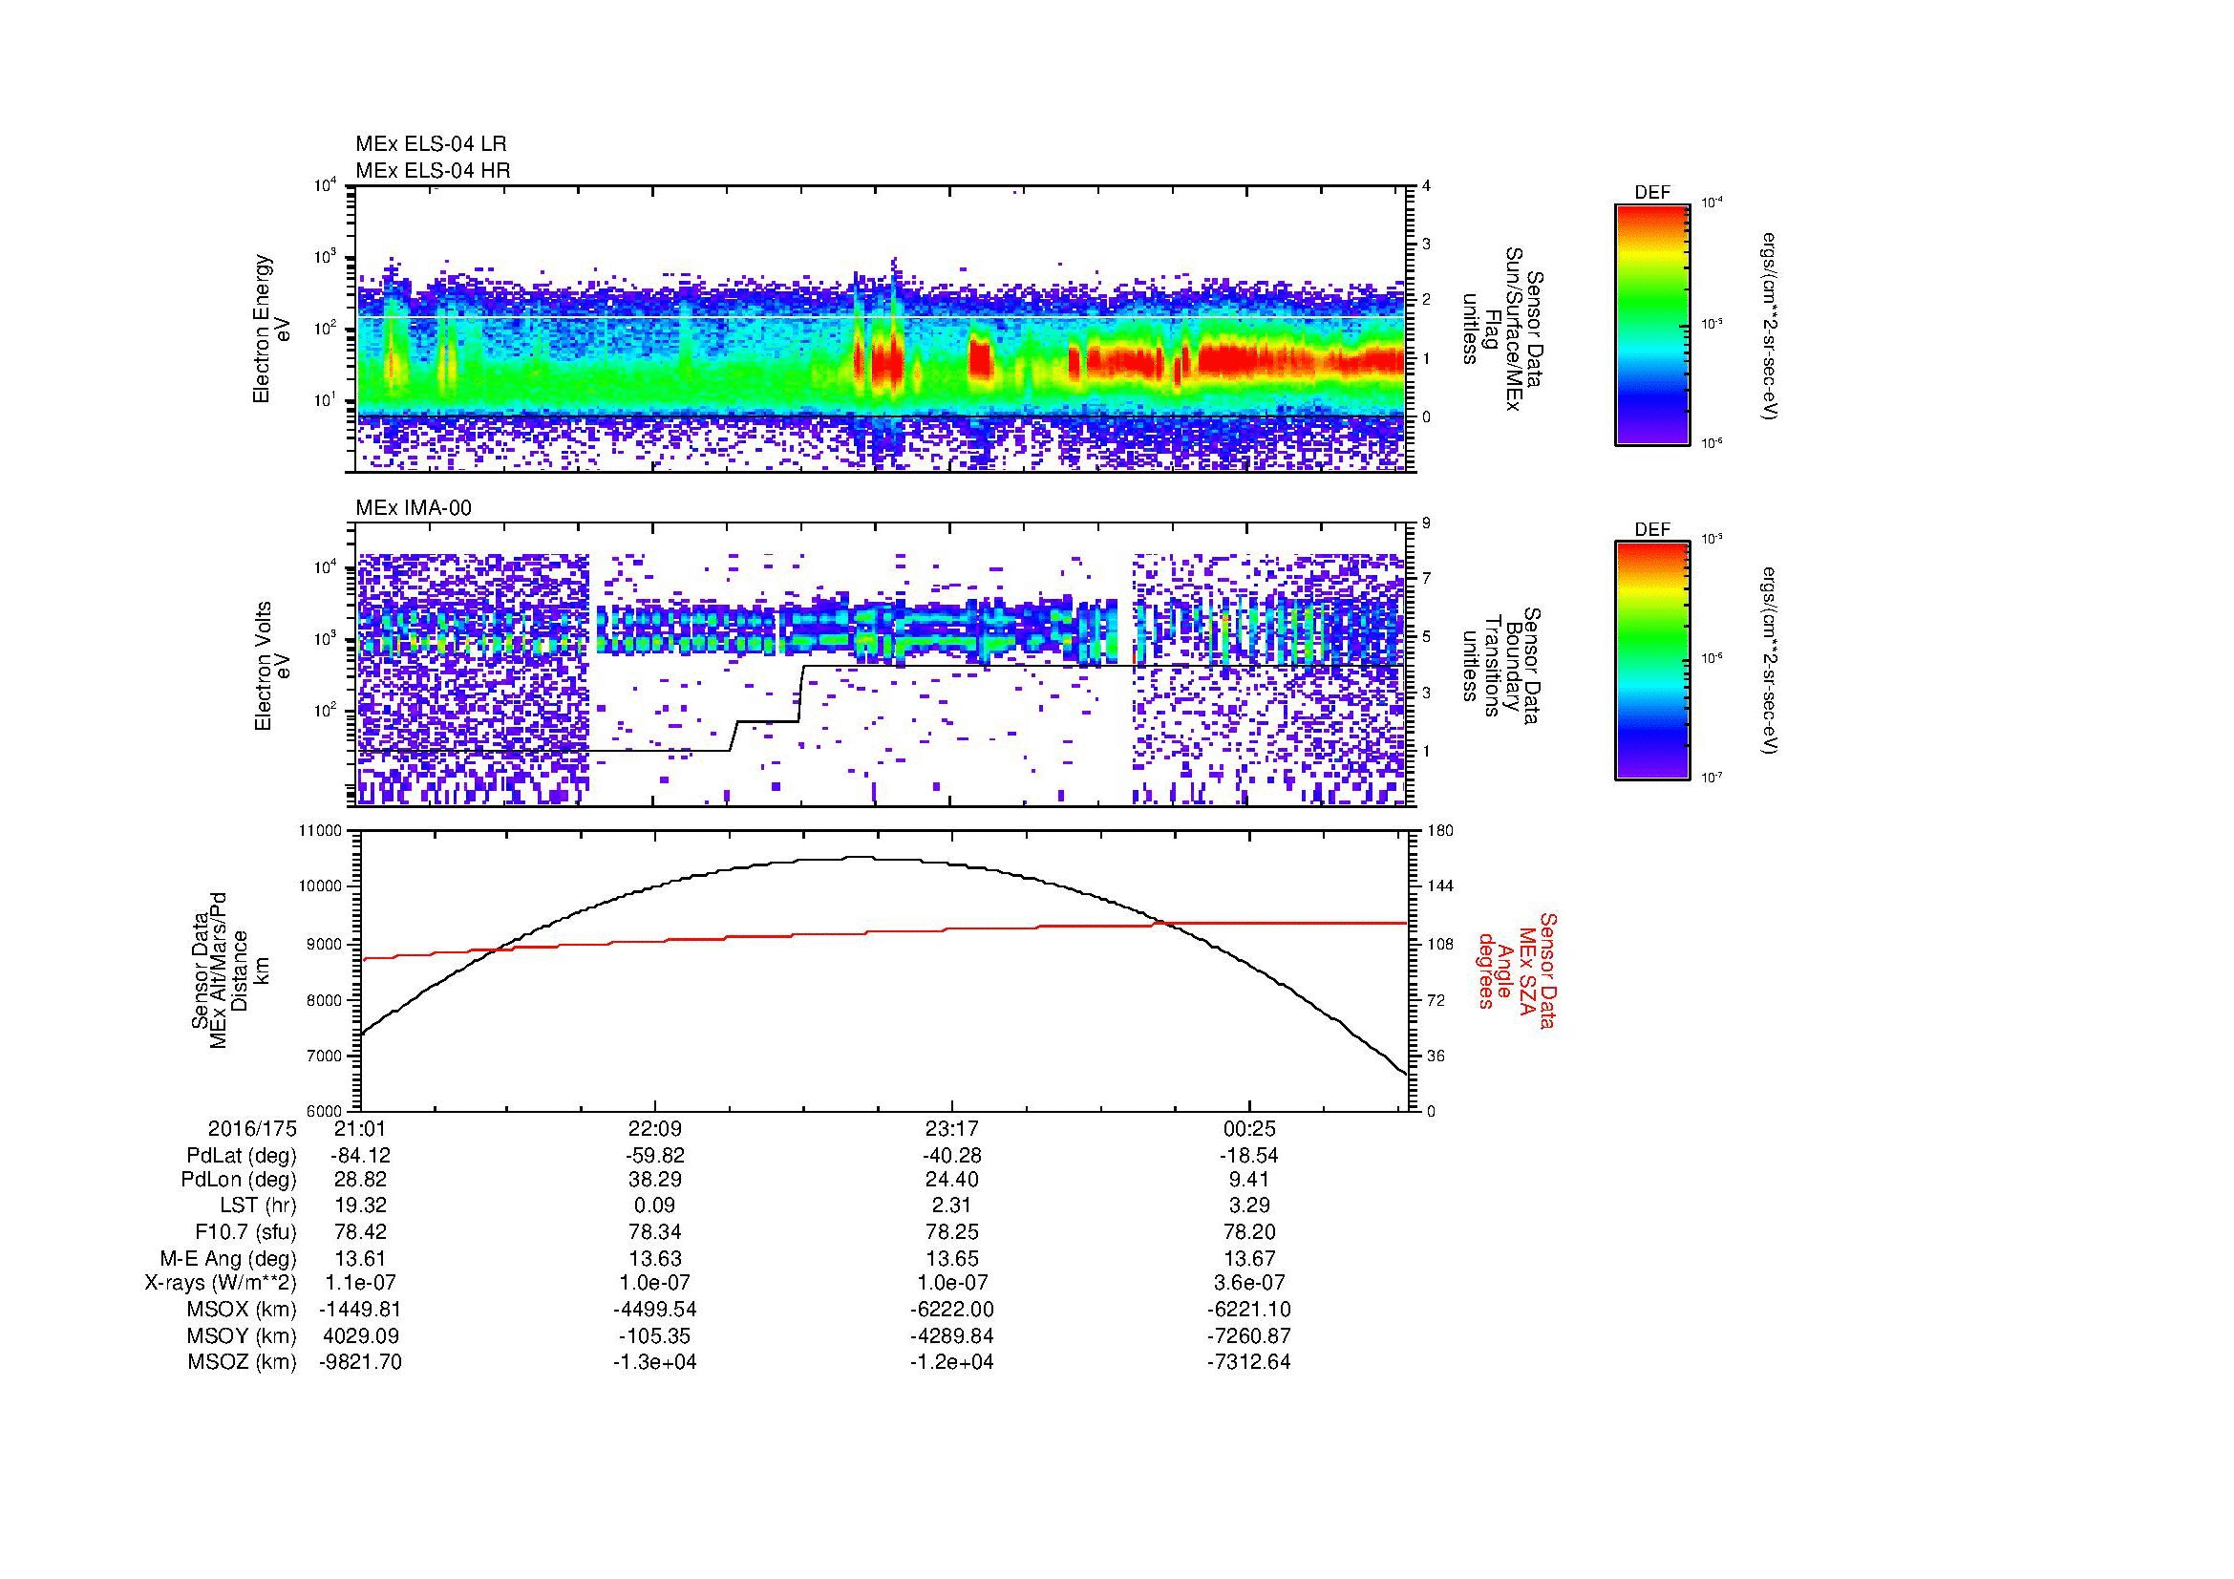Click the X-rays value '1.1e-07'

[361, 1283]
